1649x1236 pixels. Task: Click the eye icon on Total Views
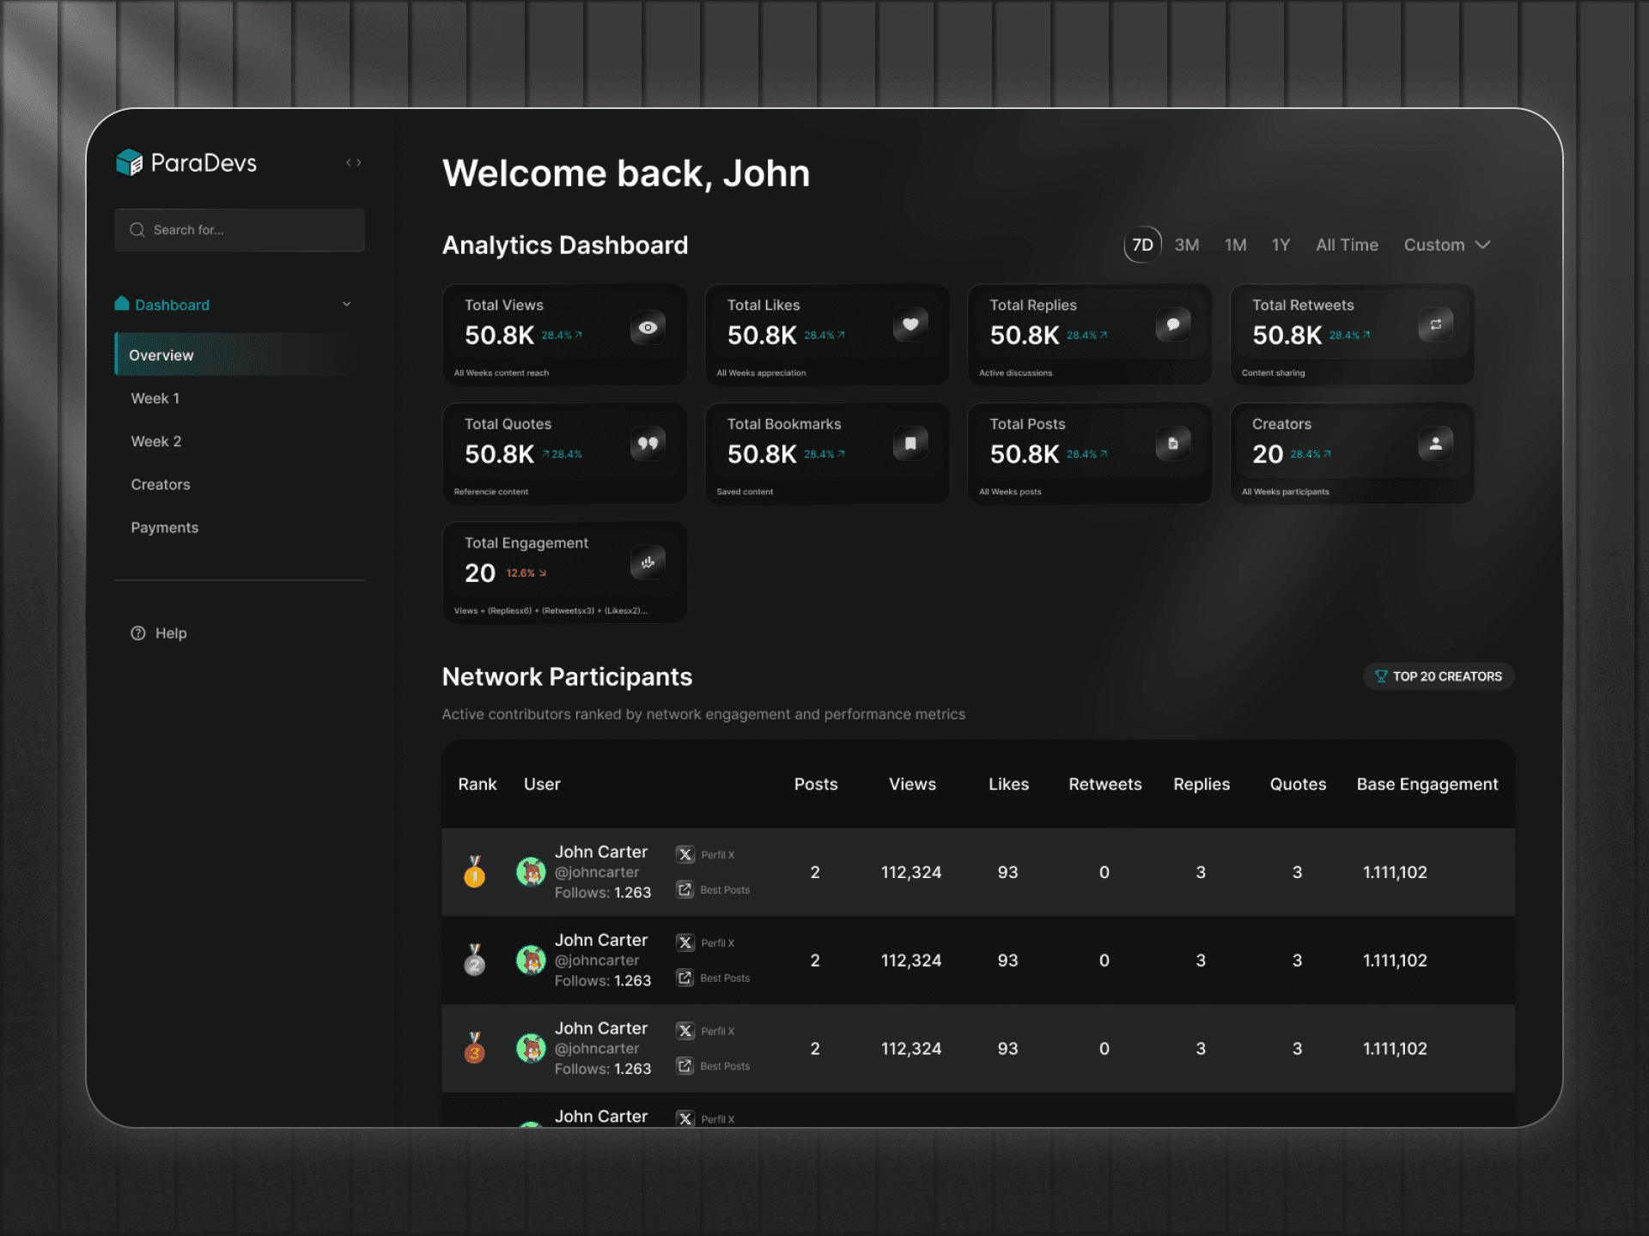[648, 327]
